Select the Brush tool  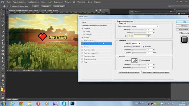pos(3,40)
